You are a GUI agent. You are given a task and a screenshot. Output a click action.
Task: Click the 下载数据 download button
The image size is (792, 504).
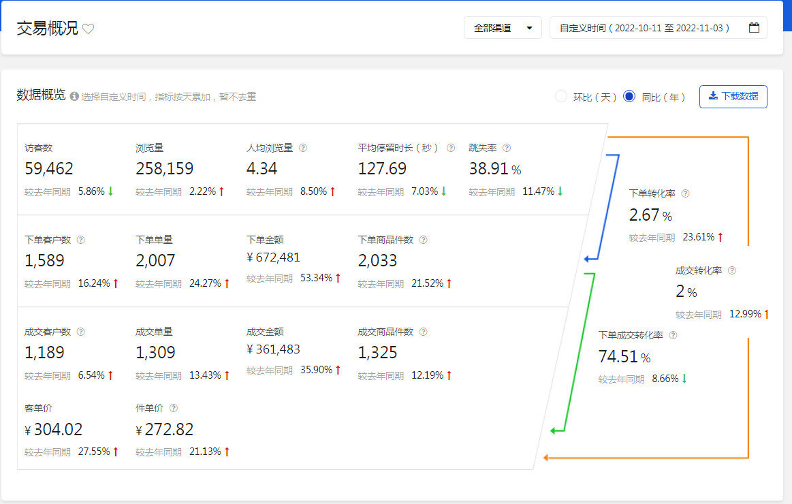pyautogui.click(x=733, y=97)
